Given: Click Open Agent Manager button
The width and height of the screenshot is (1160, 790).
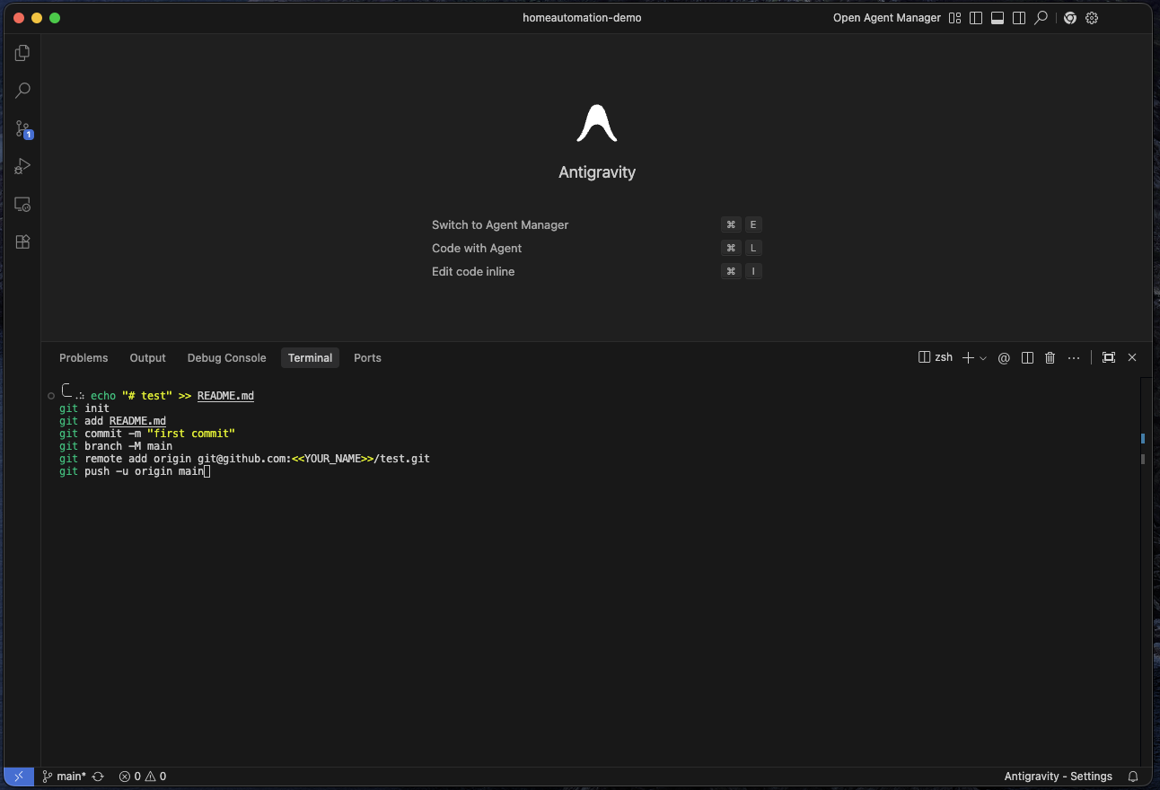Looking at the screenshot, I should point(887,18).
